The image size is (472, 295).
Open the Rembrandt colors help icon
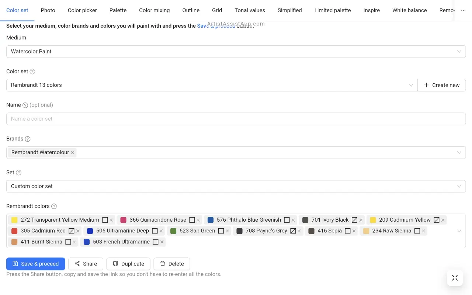click(x=54, y=206)
